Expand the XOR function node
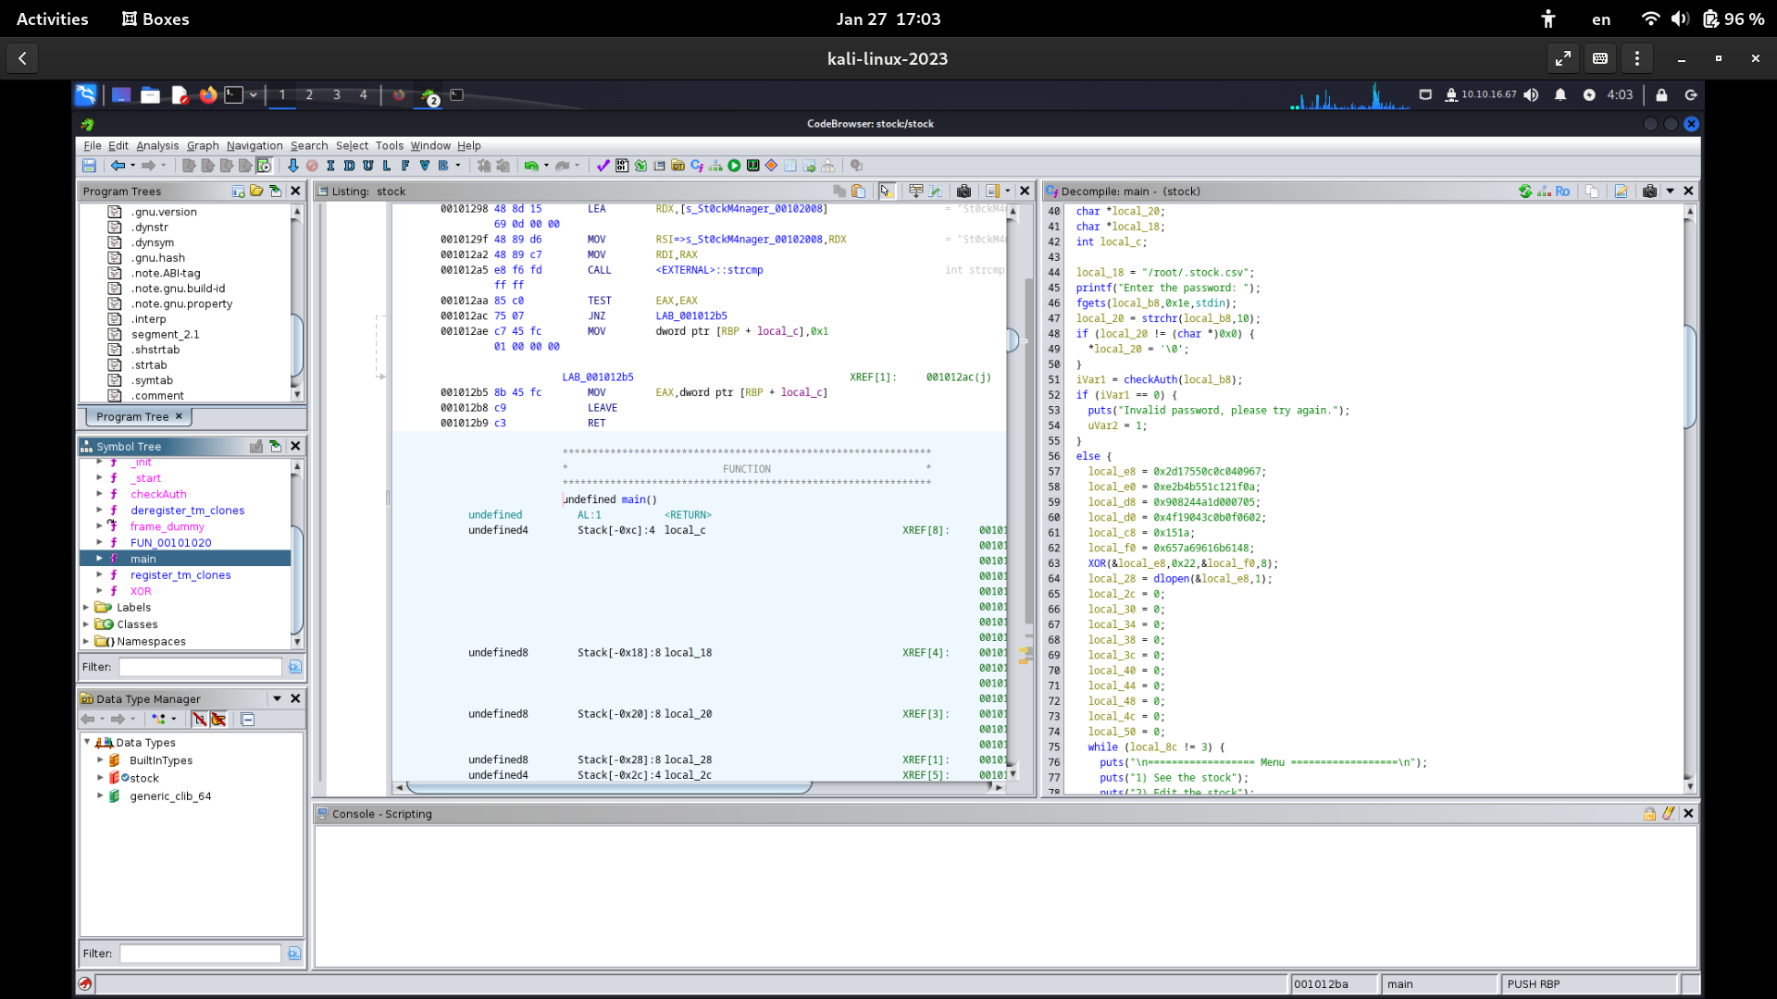 pos(99,591)
